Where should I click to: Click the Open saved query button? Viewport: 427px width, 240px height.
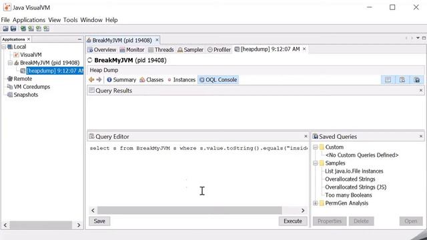tap(411, 221)
